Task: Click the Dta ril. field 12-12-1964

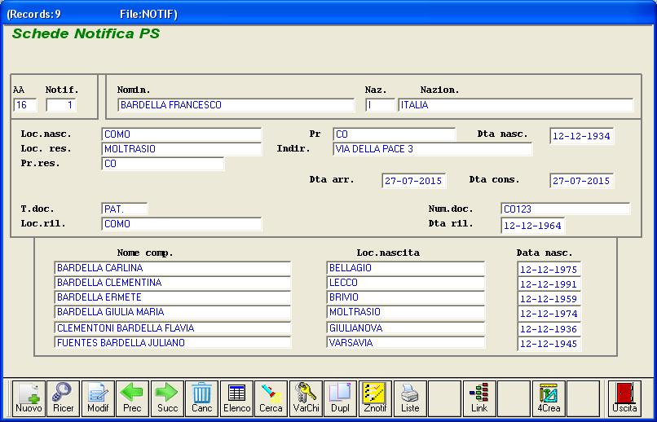Action: pos(532,226)
